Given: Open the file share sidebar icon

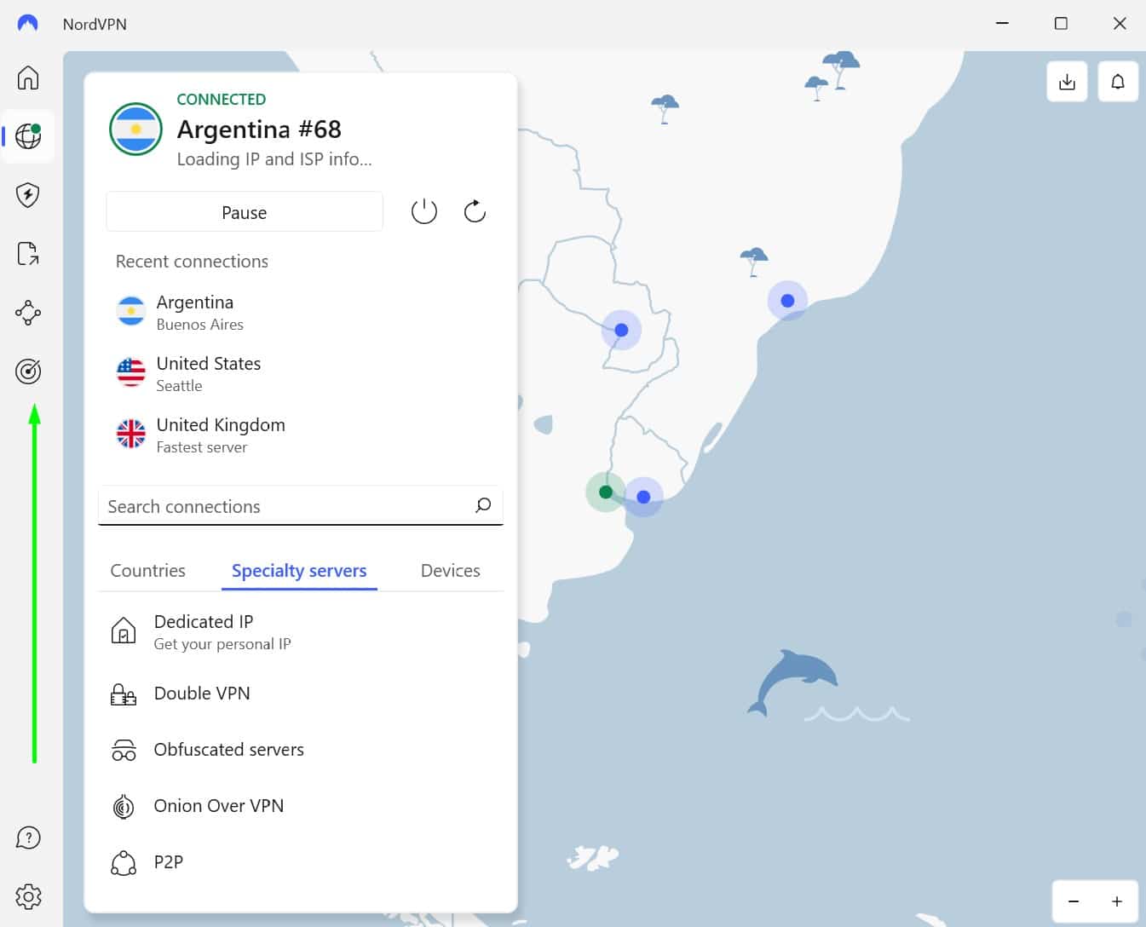Looking at the screenshot, I should (x=28, y=254).
